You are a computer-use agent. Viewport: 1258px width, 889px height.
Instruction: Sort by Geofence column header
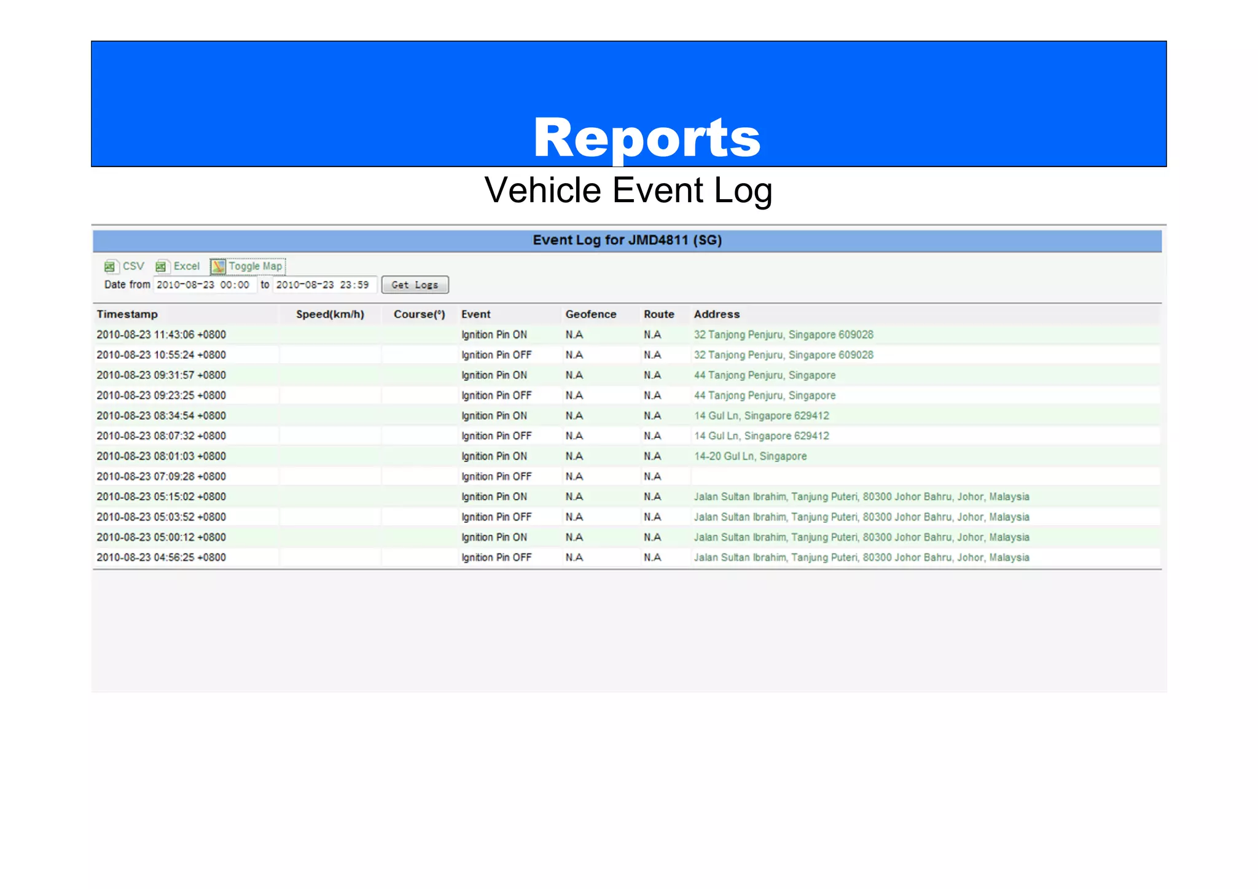coord(591,314)
